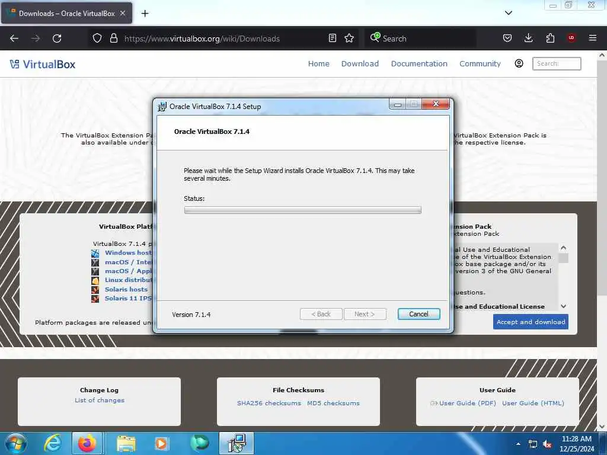Open the macOS / Apple silicon link

[129, 271]
